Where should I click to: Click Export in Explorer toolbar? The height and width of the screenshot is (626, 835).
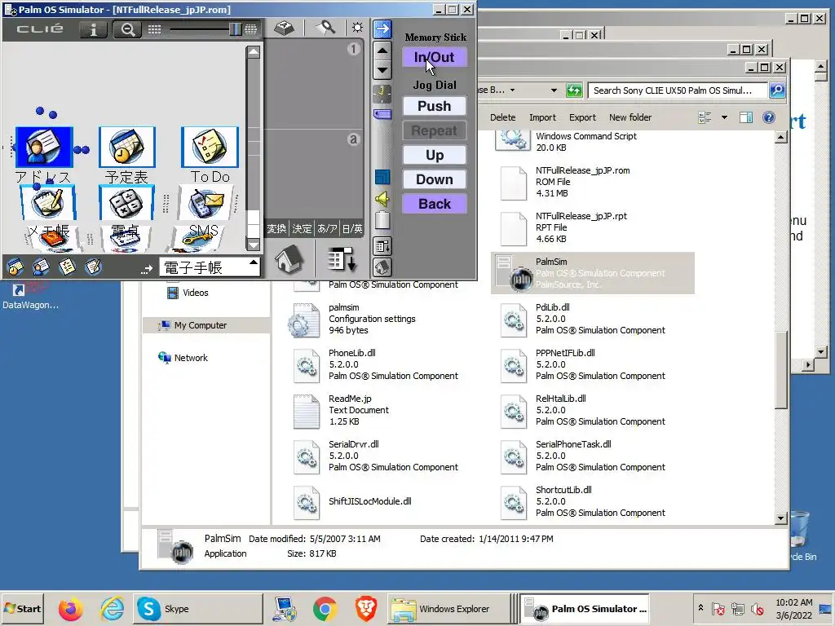tap(582, 117)
